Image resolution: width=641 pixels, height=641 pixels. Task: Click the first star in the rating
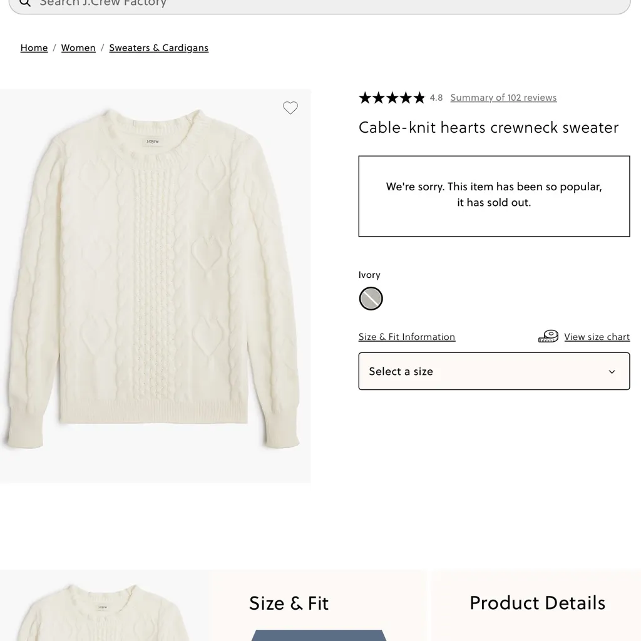[364, 98]
